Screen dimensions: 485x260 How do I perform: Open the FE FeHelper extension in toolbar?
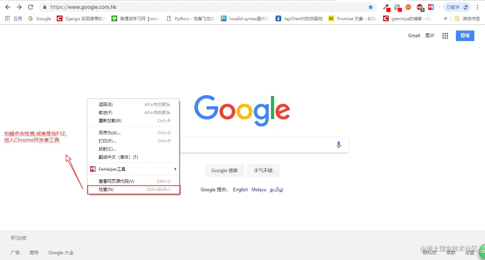coord(431,7)
